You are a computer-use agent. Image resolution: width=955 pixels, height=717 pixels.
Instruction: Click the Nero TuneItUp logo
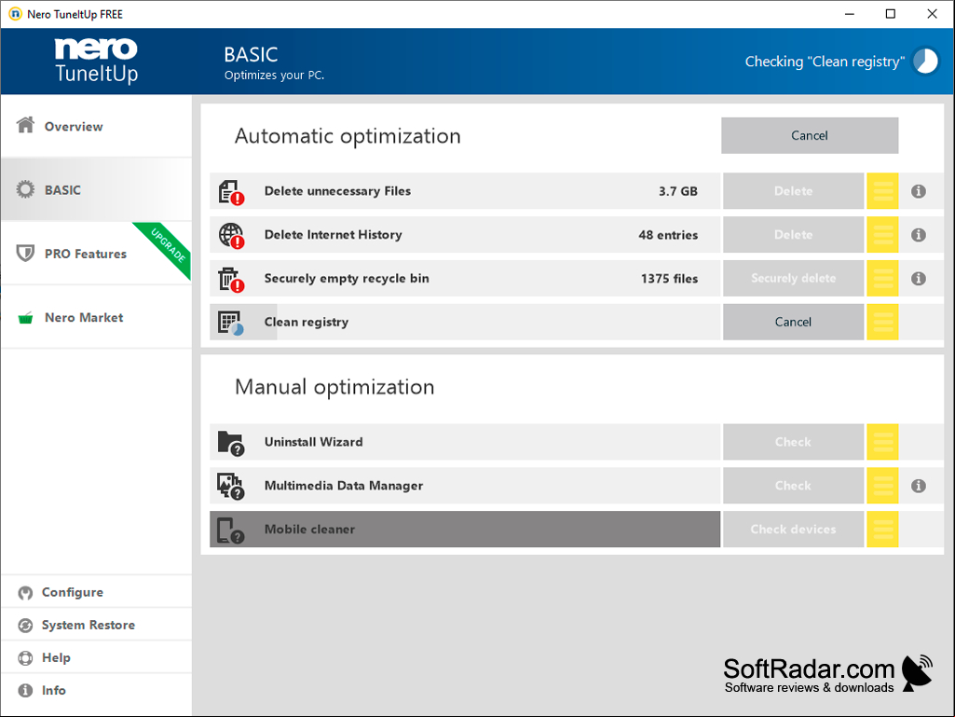point(96,61)
